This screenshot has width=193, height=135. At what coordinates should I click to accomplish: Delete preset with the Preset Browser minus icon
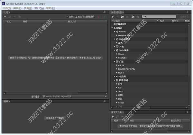tap(117, 17)
